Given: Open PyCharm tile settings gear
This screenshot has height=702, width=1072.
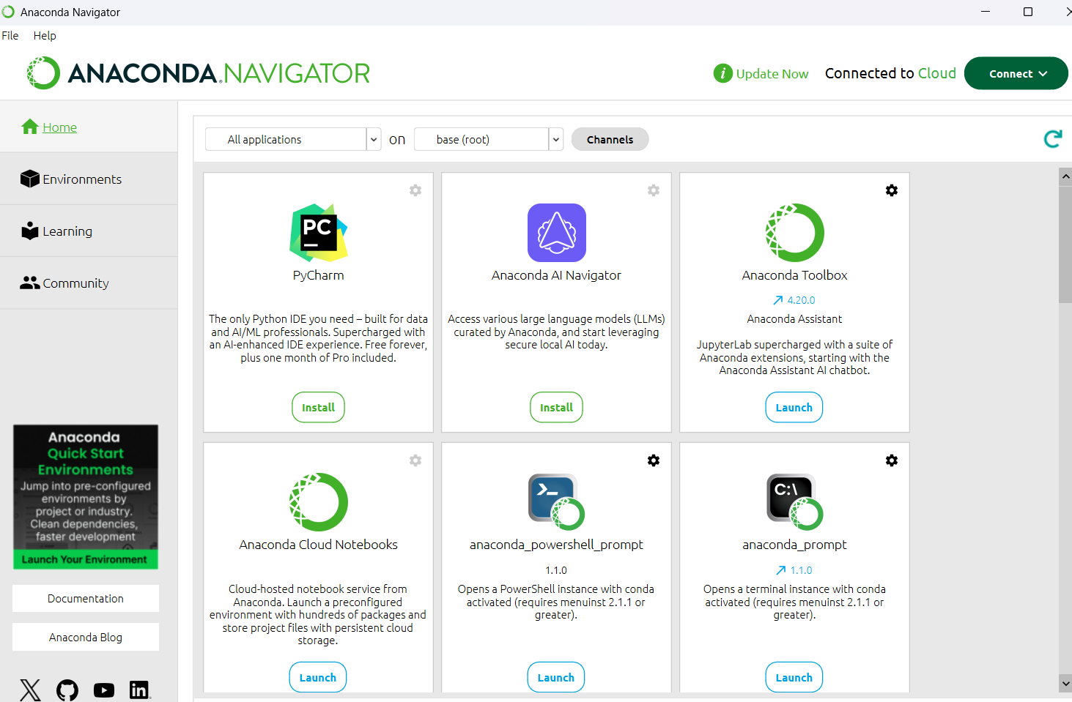Looking at the screenshot, I should point(415,190).
